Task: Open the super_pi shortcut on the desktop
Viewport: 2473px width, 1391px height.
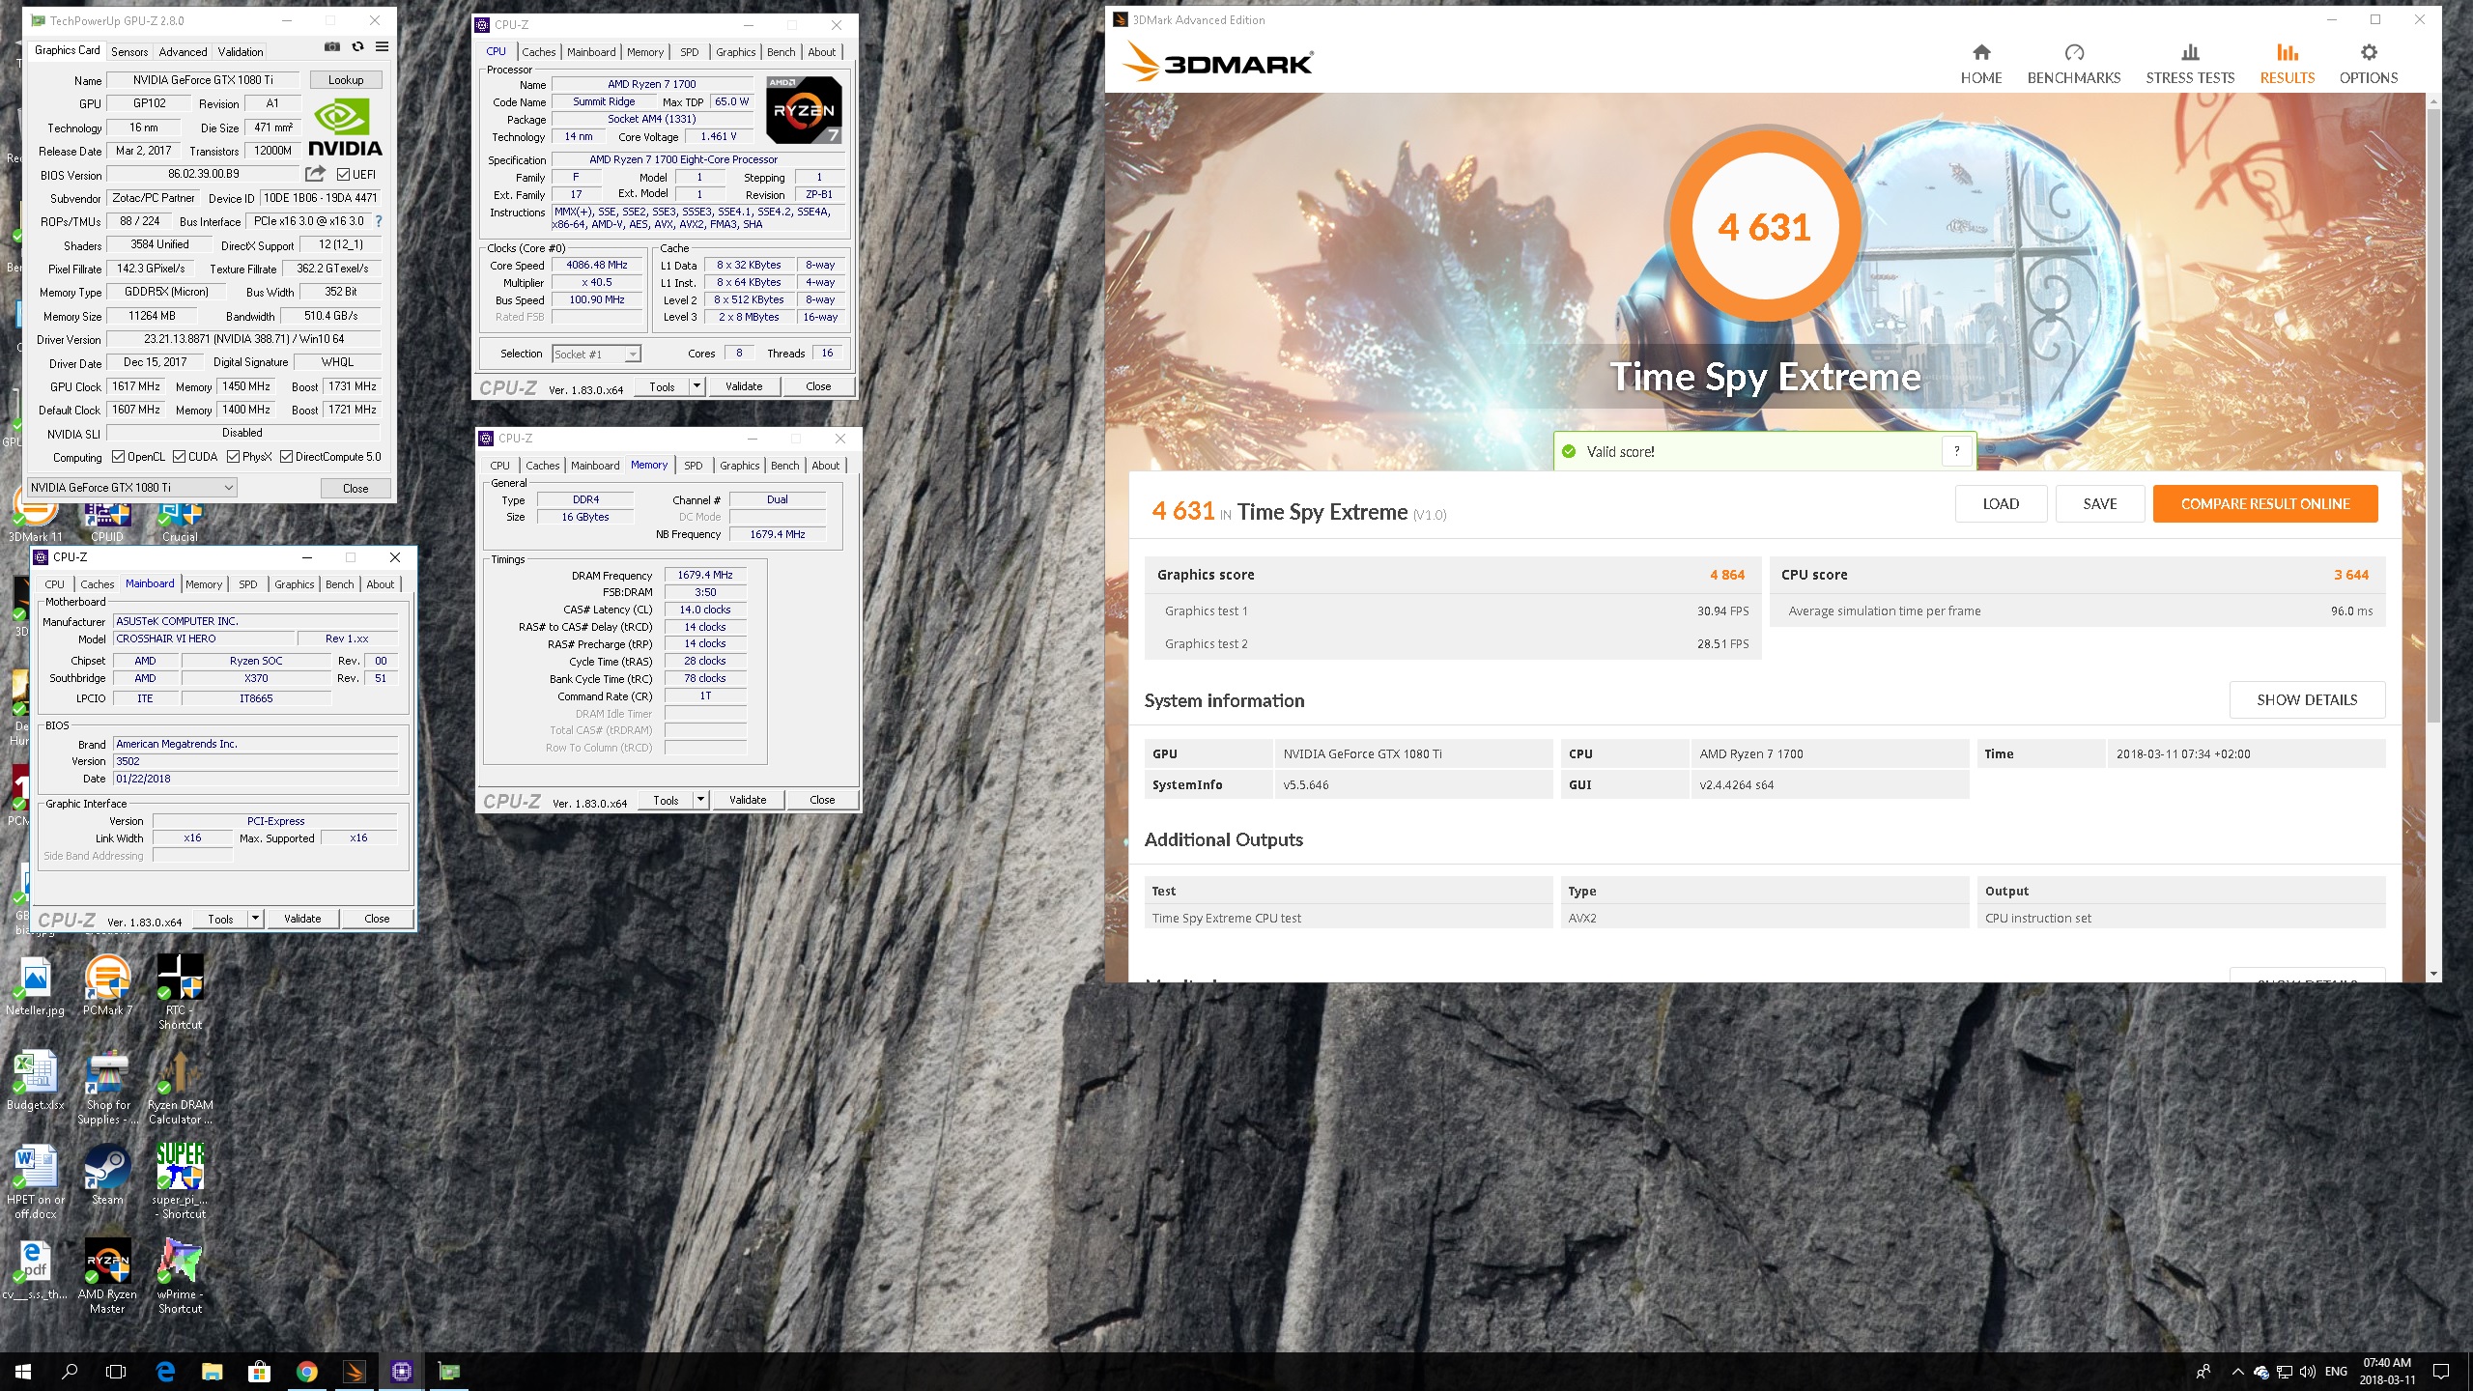Action: coord(180,1181)
